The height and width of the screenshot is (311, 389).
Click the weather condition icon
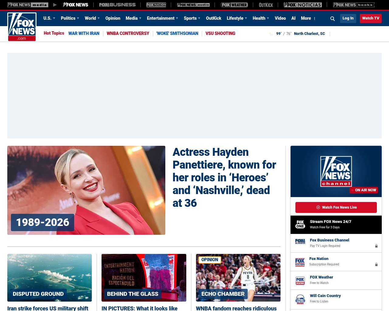pos(271,34)
